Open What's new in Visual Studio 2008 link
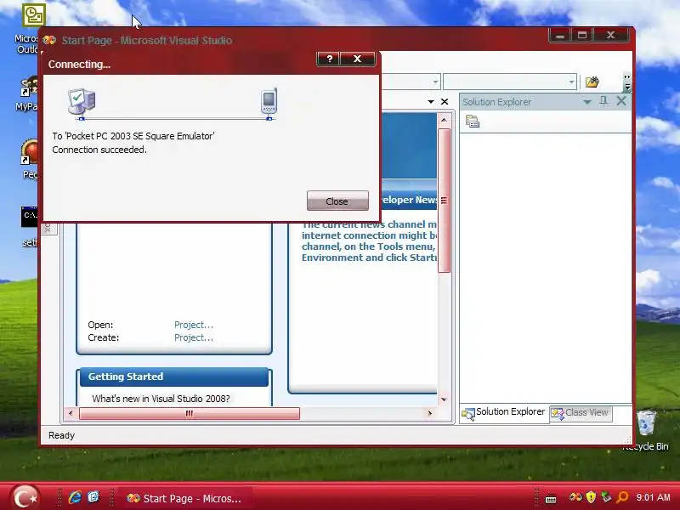 coord(161,399)
